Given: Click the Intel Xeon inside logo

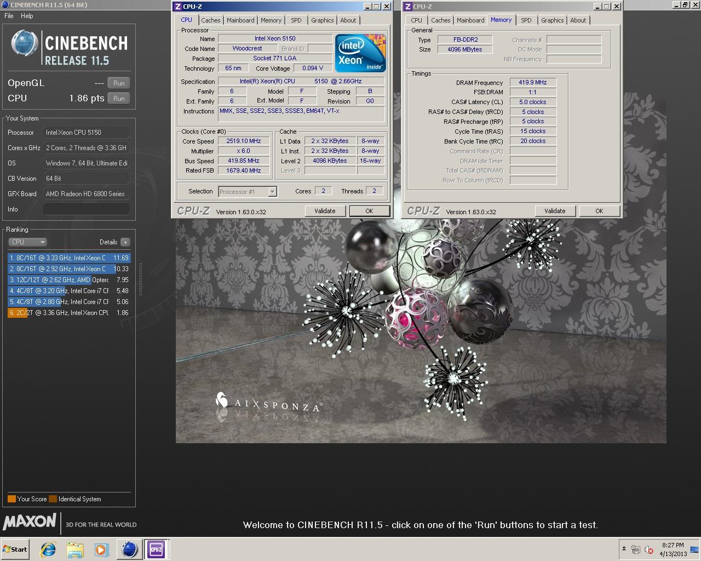Looking at the screenshot, I should (360, 53).
